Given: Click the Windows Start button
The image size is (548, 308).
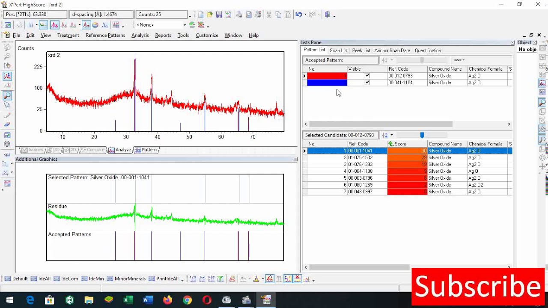Looking at the screenshot, I should point(9,300).
